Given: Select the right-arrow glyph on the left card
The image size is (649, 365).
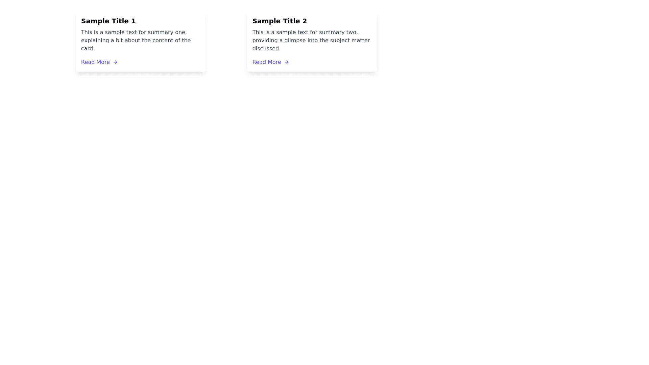Looking at the screenshot, I should coord(115,62).
